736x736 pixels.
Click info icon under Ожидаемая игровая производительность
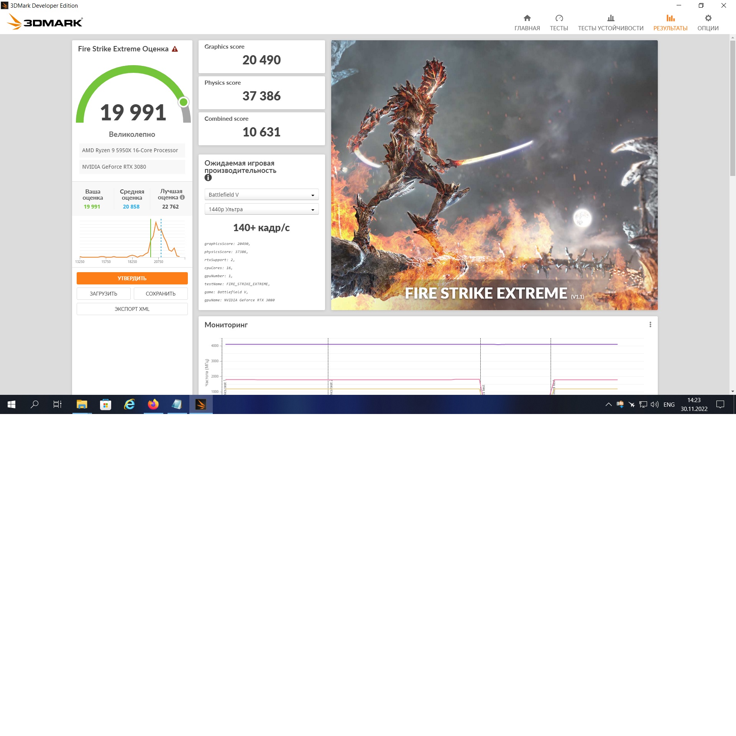208,178
